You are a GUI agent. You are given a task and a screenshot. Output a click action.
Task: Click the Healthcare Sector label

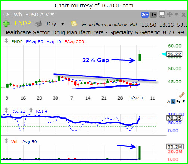point(26,32)
